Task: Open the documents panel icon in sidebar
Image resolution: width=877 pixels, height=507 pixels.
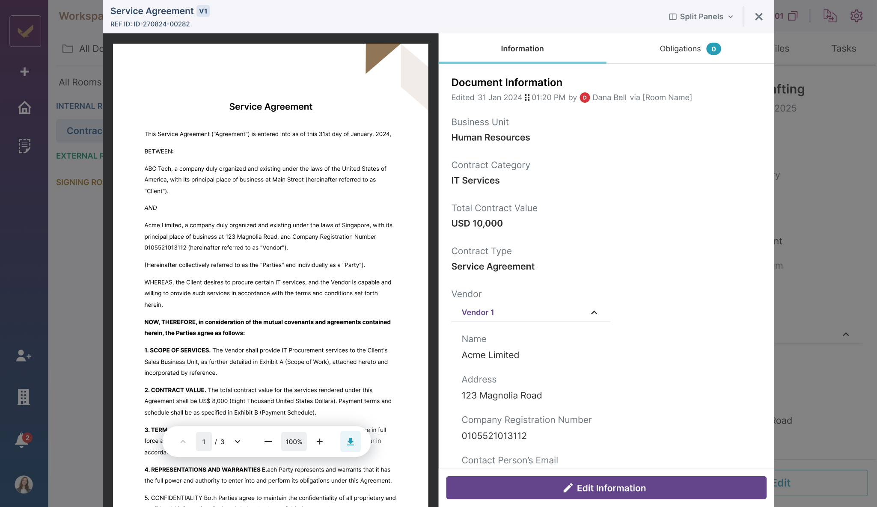Action: pos(24,146)
